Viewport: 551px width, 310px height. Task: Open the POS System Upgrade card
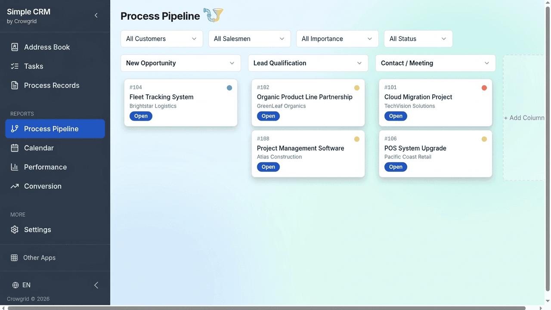pos(436,154)
